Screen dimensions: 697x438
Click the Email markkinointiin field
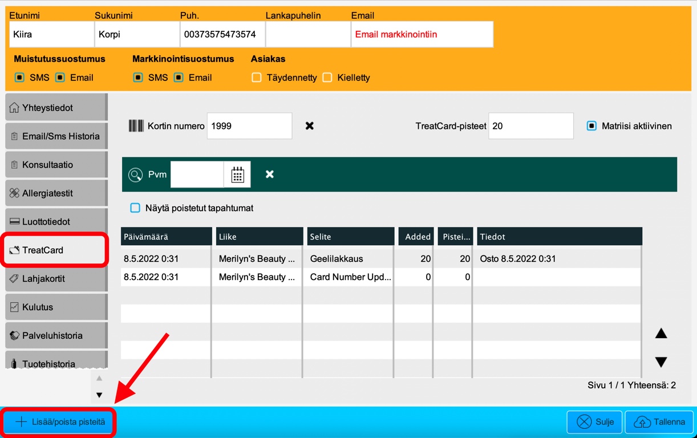[x=422, y=34]
